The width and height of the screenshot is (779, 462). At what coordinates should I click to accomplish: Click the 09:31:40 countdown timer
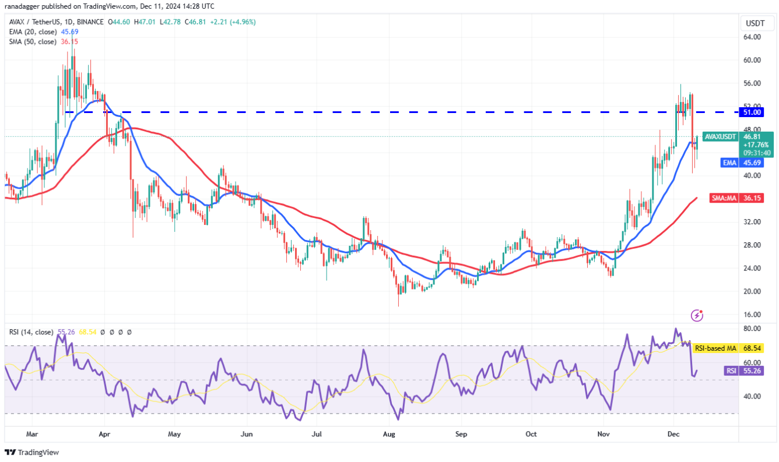coord(756,153)
